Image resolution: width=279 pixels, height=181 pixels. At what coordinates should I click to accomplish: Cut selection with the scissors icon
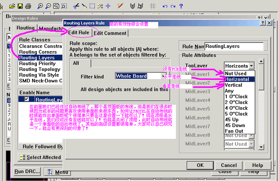(x=76, y=6)
